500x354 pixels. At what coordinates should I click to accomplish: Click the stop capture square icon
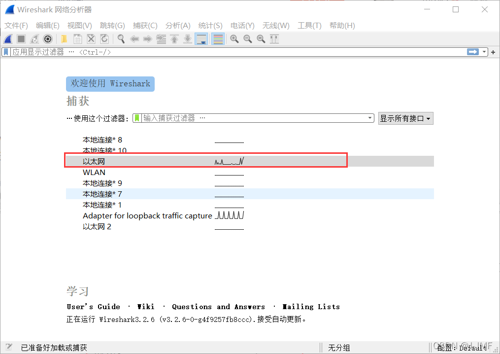21,39
